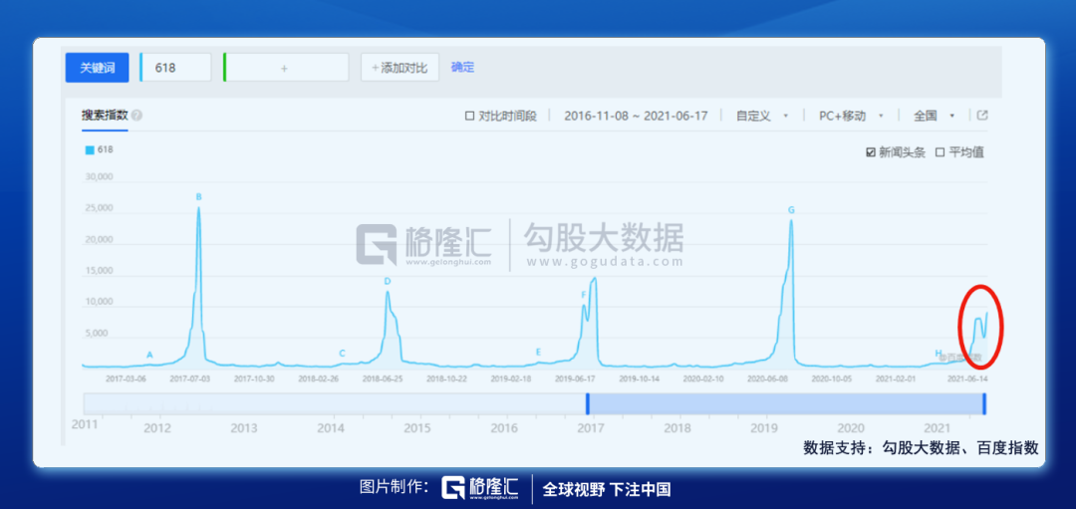Click the 2019 year on overview timeline
This screenshot has height=509, width=1076.
764,428
